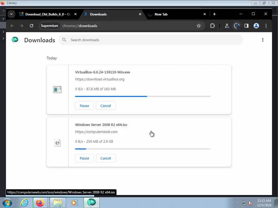Image resolution: width=278 pixels, height=208 pixels.
Task: Open the browser three-dot menu
Action: point(266,26)
